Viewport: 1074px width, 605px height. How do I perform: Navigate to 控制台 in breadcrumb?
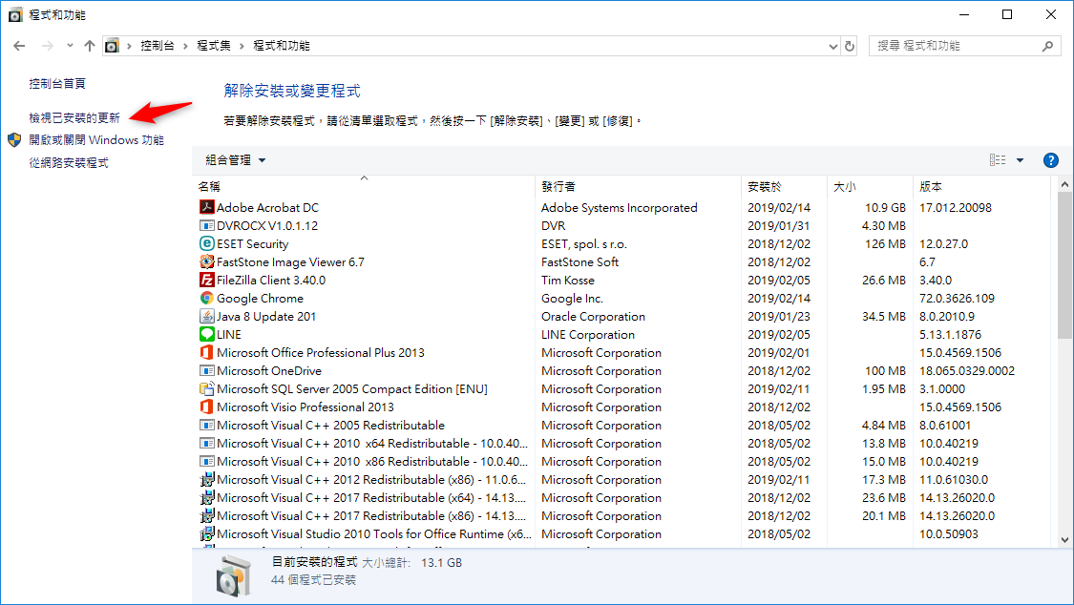tap(157, 46)
